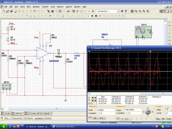This screenshot has height=129, width=172.
Task: Move cursor T1 left with arrow button
Action: click(x=93, y=98)
